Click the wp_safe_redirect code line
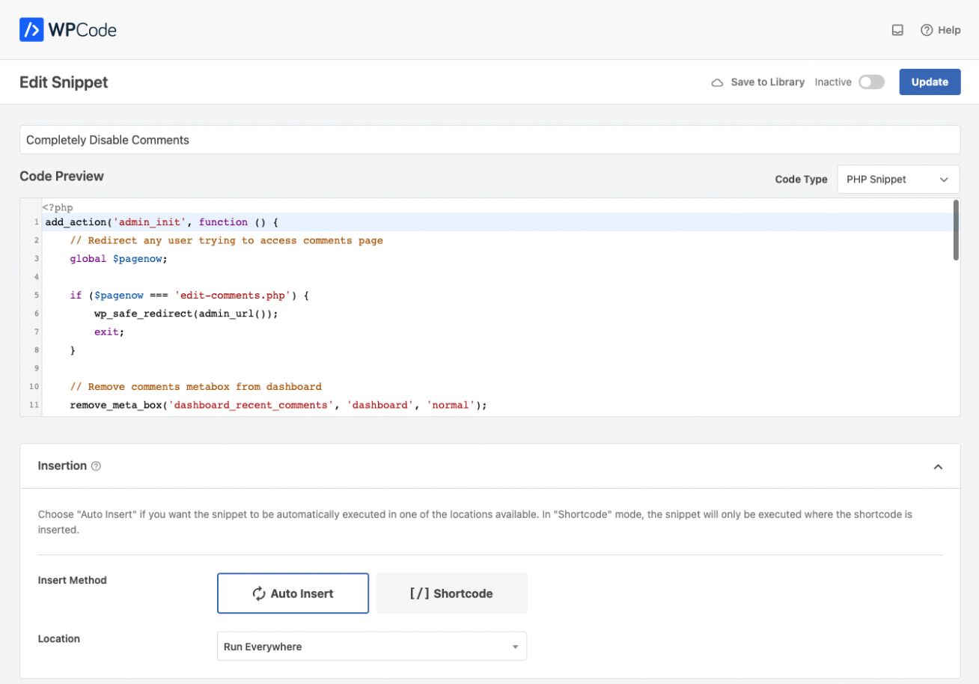This screenshot has height=684, width=979. click(186, 314)
